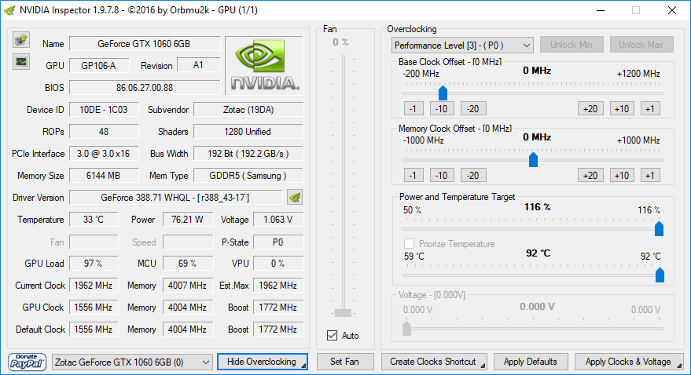
Task: Click Memory Clock Offset +1 button
Action: coord(650,176)
